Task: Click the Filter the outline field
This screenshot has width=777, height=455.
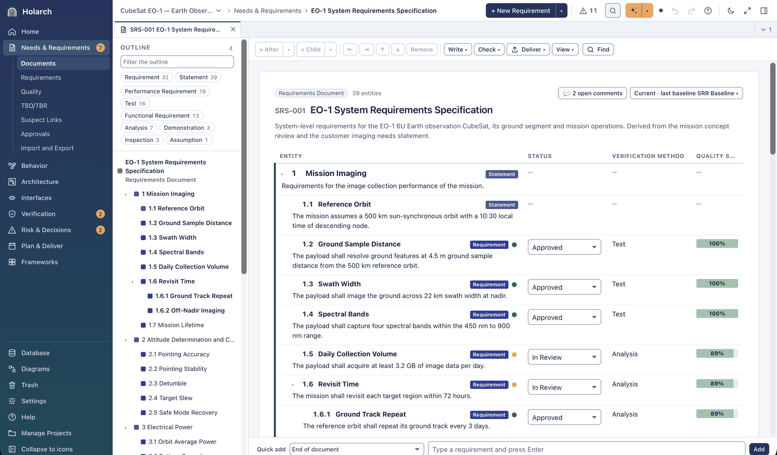Action: point(177,62)
